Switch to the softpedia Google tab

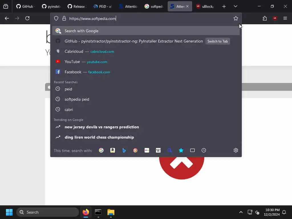(154, 6)
